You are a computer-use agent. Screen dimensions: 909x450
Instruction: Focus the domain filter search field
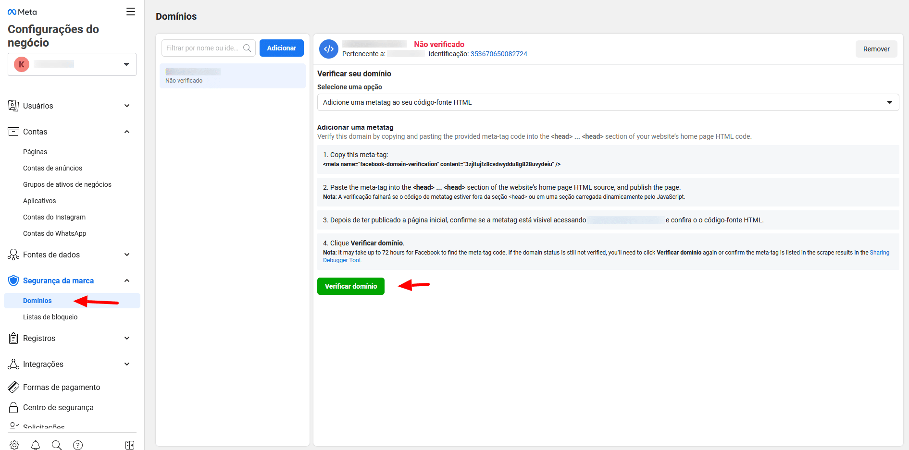pos(203,48)
